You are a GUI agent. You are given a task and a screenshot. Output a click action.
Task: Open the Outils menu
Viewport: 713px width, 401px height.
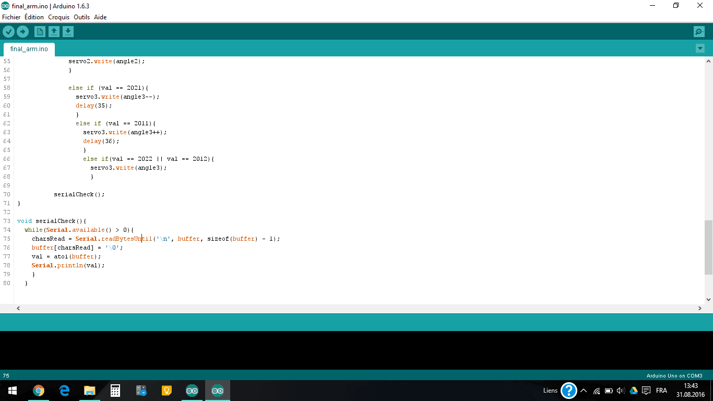pyautogui.click(x=81, y=17)
